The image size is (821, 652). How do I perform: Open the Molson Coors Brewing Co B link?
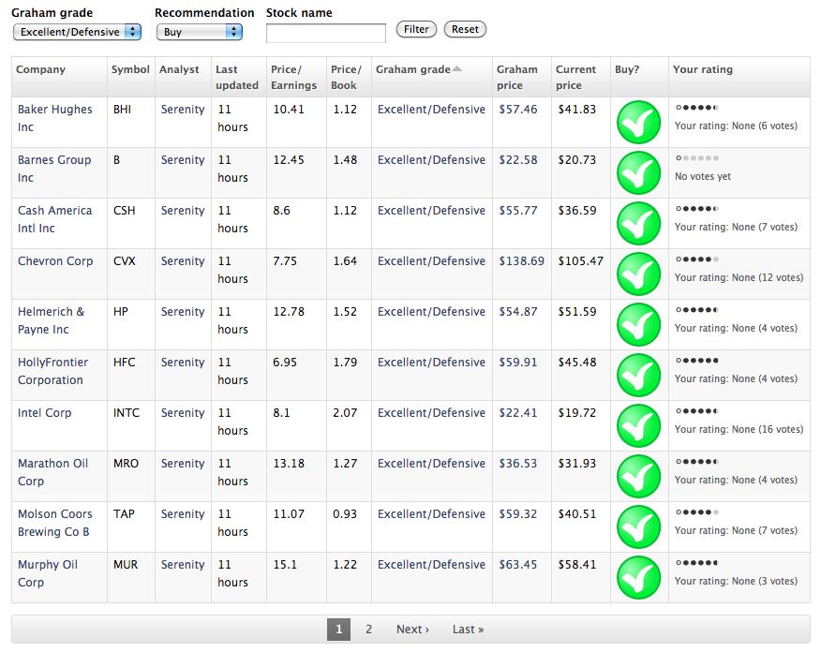(55, 523)
